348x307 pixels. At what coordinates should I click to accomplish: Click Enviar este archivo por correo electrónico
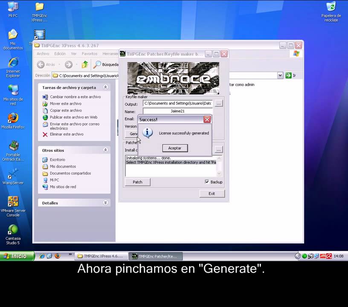pos(75,126)
